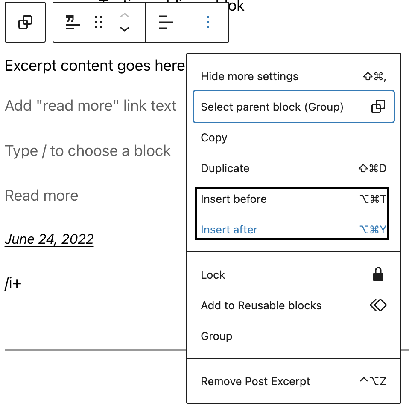
Task: Click the Read more placeholder text
Action: point(41,195)
